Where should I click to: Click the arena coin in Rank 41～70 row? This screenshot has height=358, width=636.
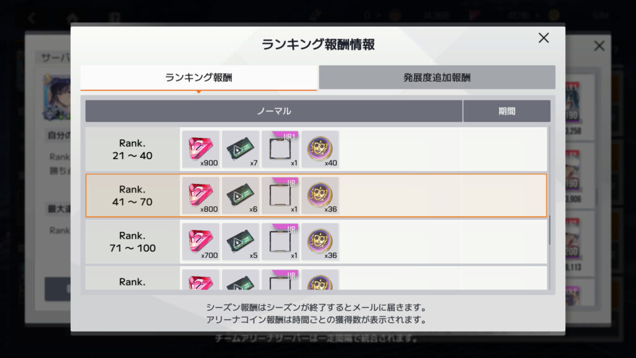[x=320, y=195]
